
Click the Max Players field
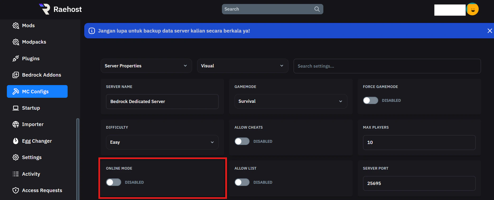[x=419, y=142]
